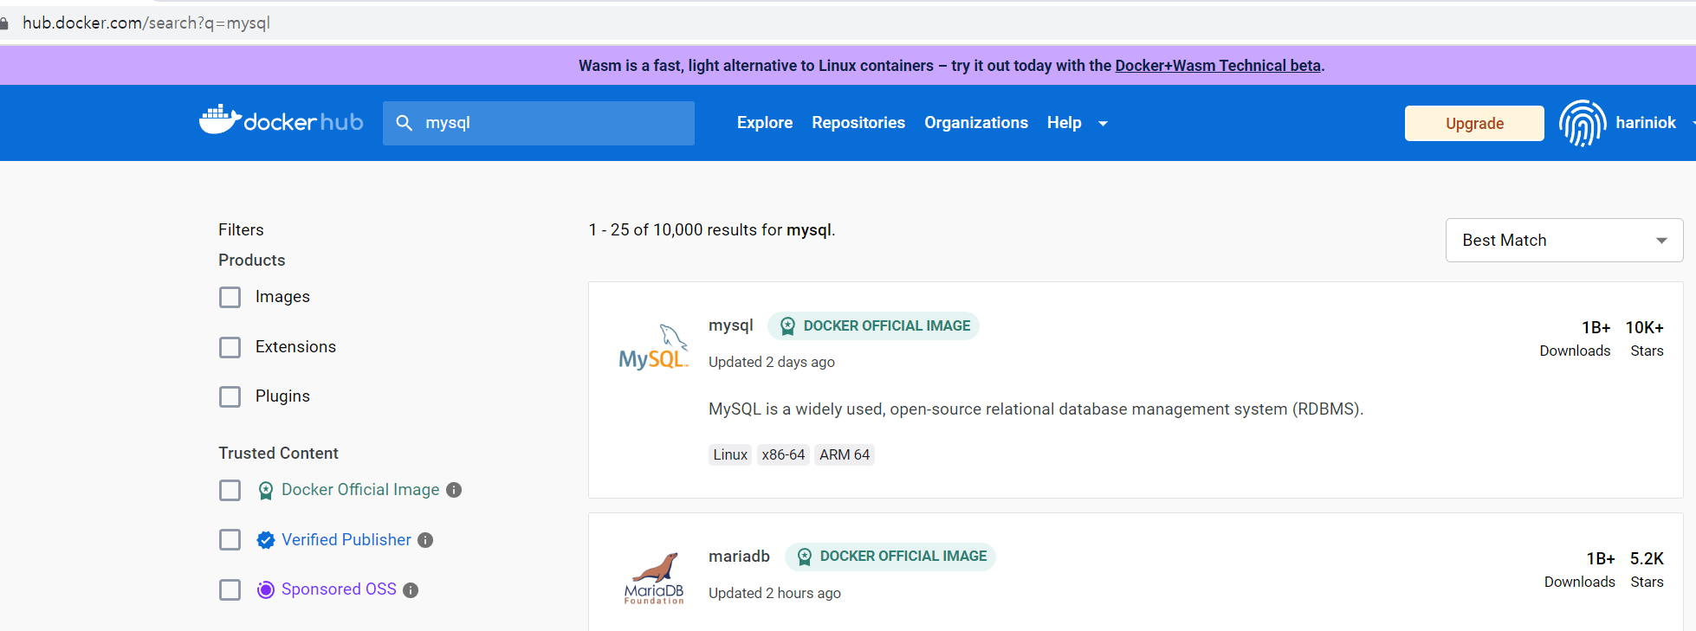Click the Upgrade button
Screen dimensions: 1696x631
point(1474,123)
